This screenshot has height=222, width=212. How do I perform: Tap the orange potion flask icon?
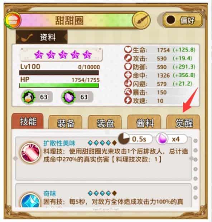[x=28, y=97]
